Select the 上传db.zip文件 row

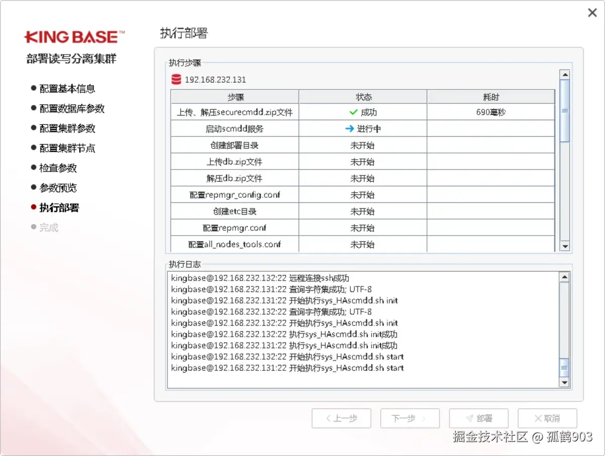(362, 162)
